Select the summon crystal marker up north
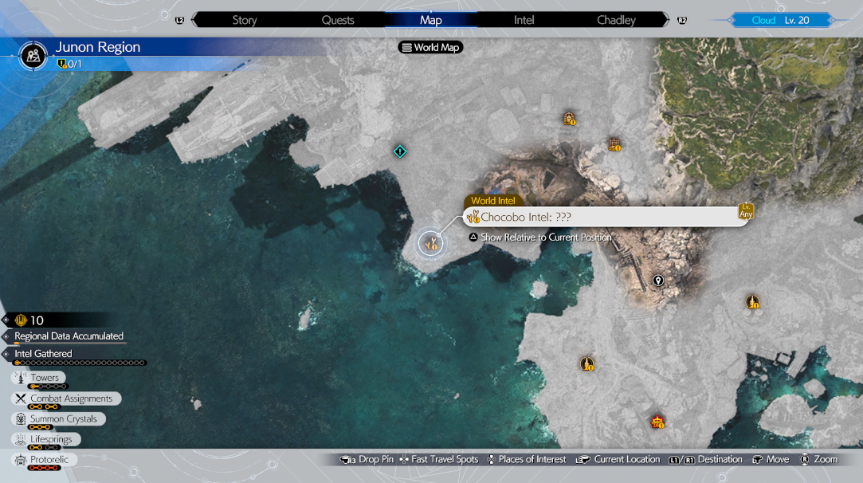Screen dimensions: 863x483 pyautogui.click(x=569, y=119)
